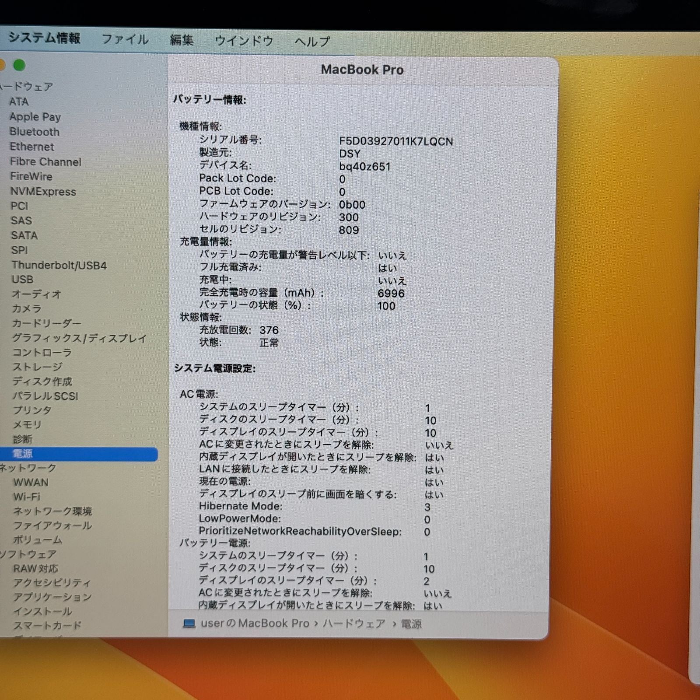Select Fibre Channel in the sidebar
700x700 pixels.
[x=45, y=162]
